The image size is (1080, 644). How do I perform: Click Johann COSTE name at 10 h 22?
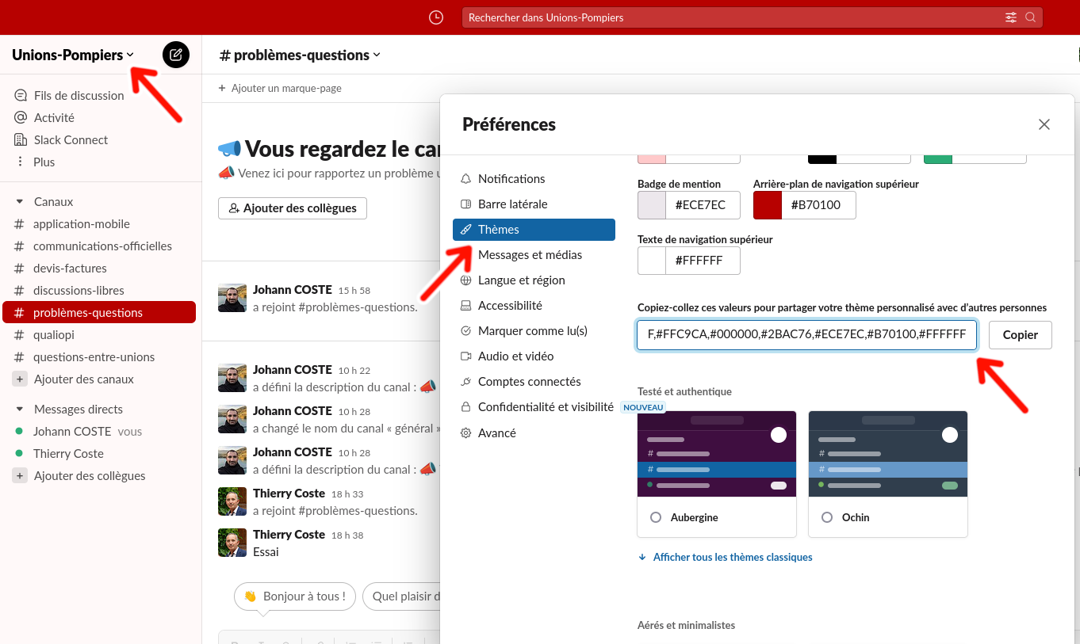coord(292,370)
